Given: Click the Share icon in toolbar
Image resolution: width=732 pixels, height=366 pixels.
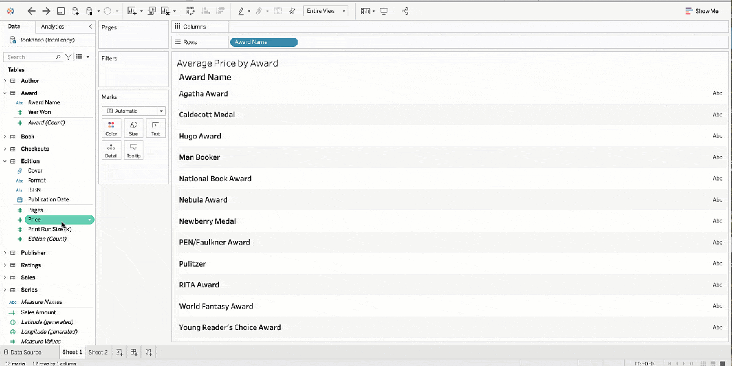Looking at the screenshot, I should [x=406, y=11].
